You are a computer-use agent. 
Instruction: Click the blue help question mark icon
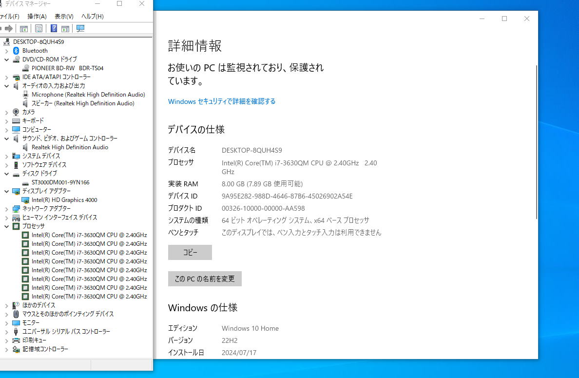[54, 28]
